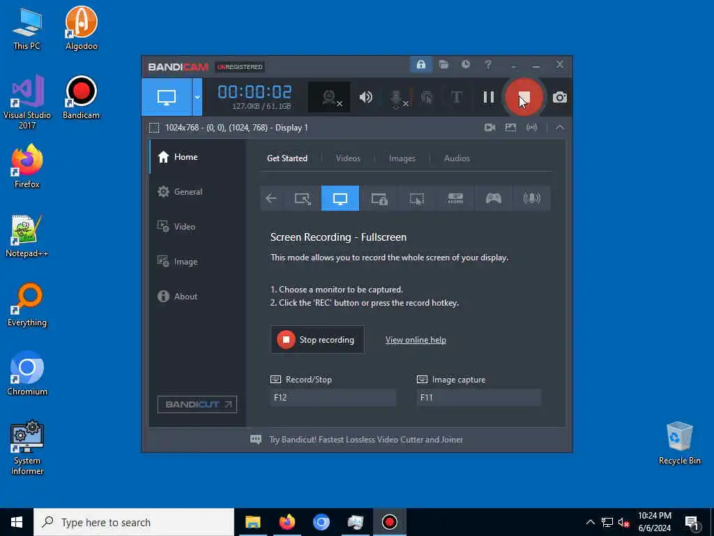This screenshot has width=714, height=536.
Task: Click the Stop recording button
Action: 317,340
